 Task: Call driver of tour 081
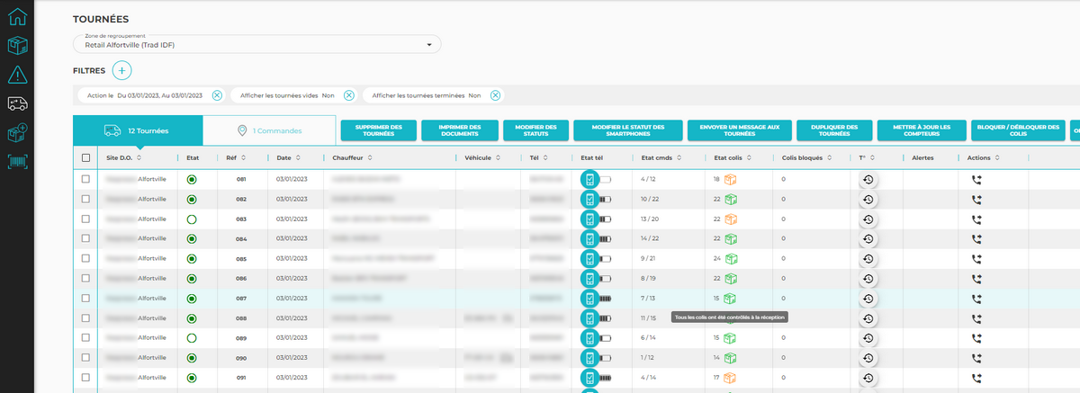976,180
